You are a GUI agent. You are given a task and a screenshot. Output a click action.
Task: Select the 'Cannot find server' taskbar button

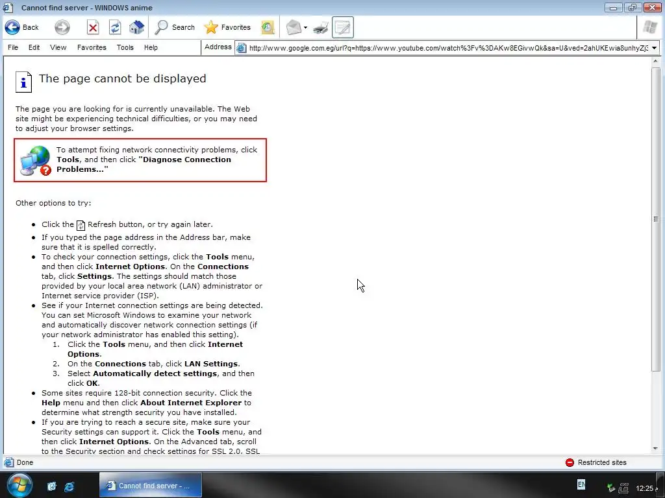(151, 485)
